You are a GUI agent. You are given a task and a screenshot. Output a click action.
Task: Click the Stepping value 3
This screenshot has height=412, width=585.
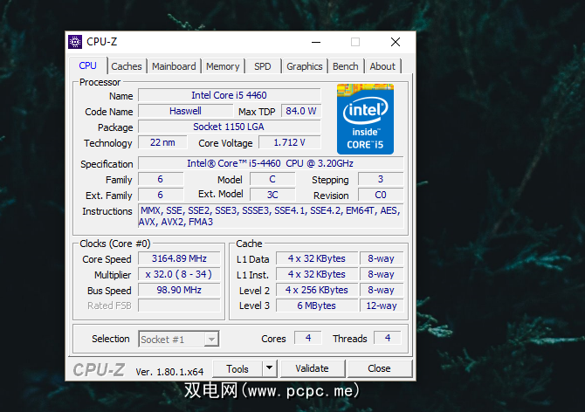(381, 179)
